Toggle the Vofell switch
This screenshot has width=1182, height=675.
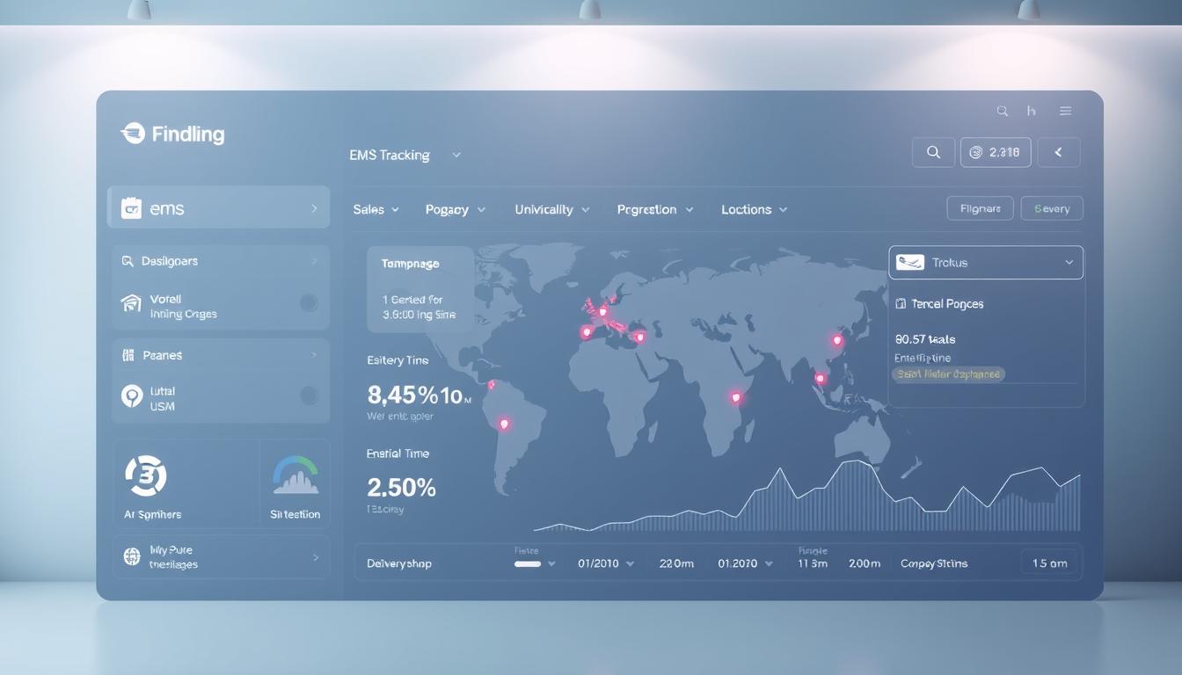(309, 303)
